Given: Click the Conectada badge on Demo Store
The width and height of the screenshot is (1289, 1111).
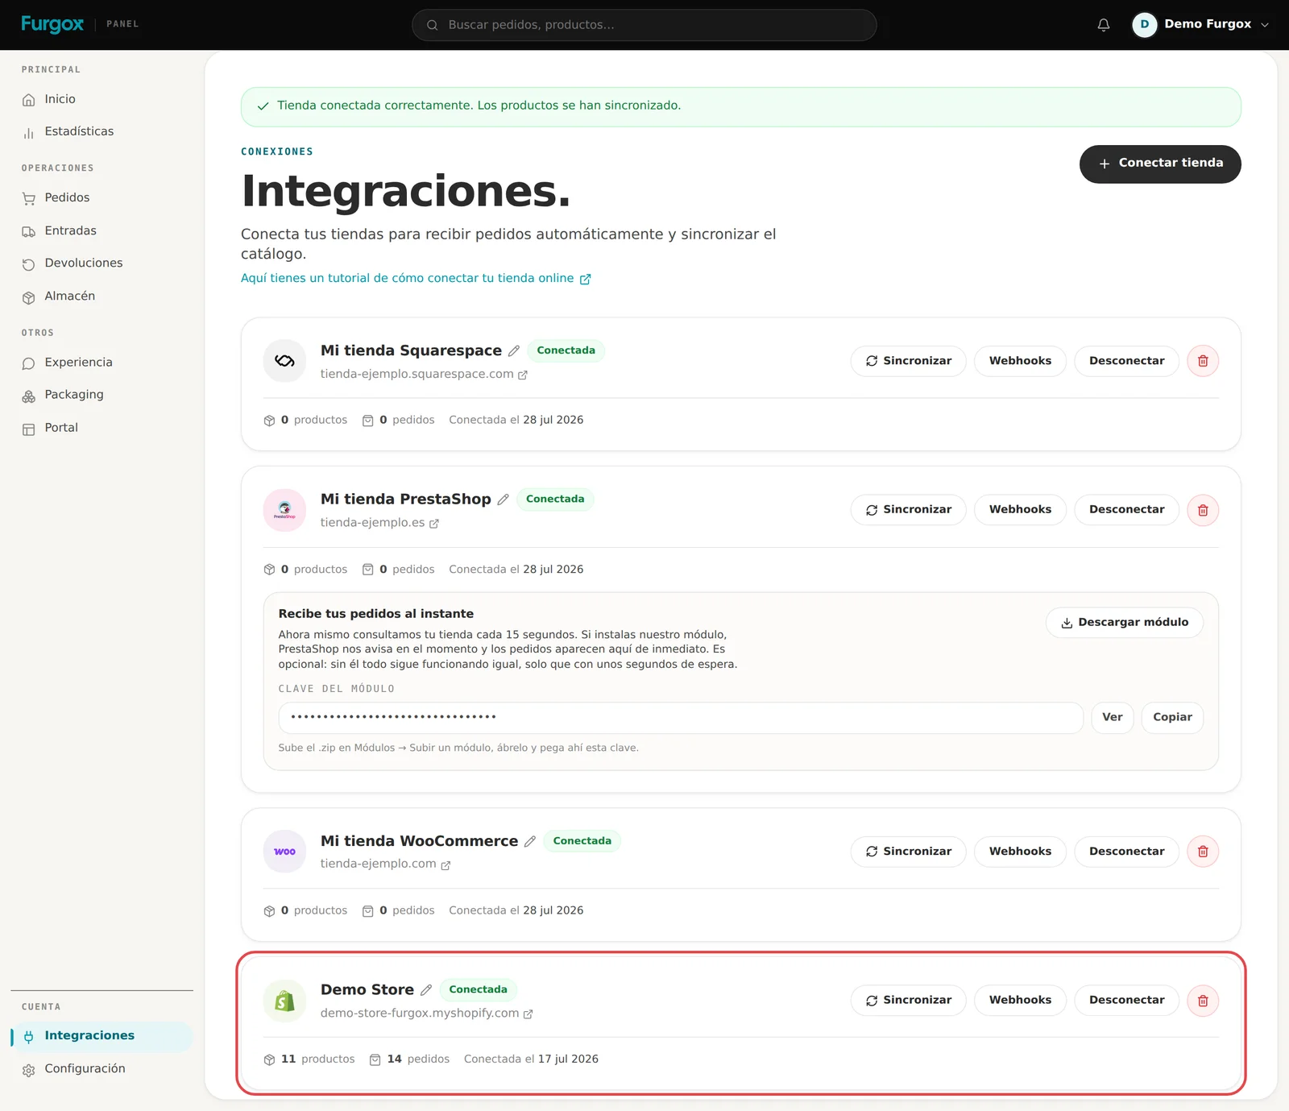Looking at the screenshot, I should 478,990.
